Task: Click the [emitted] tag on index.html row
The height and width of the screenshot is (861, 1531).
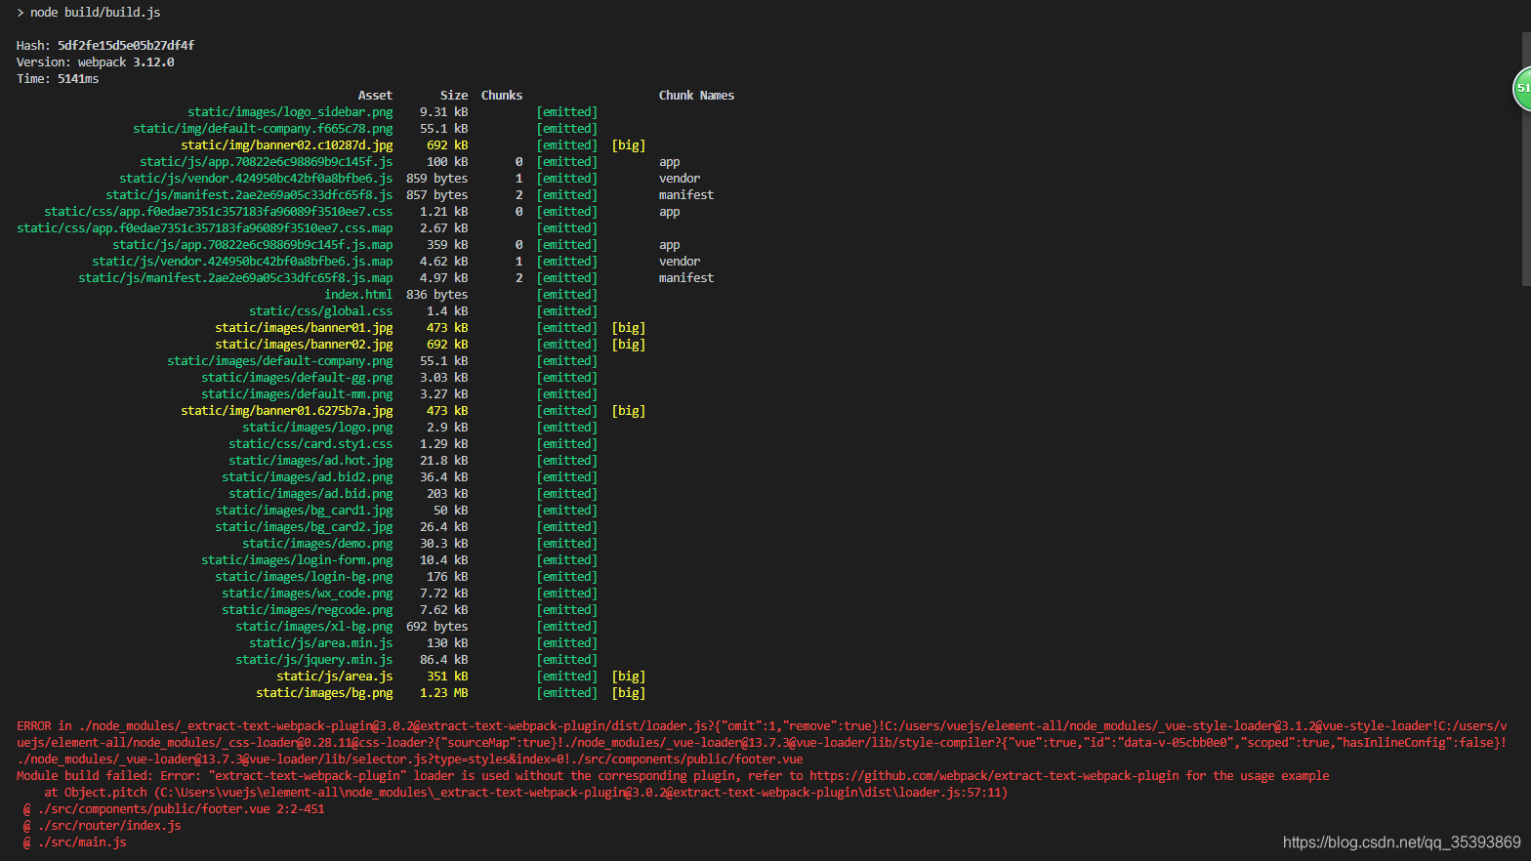Action: coord(567,295)
